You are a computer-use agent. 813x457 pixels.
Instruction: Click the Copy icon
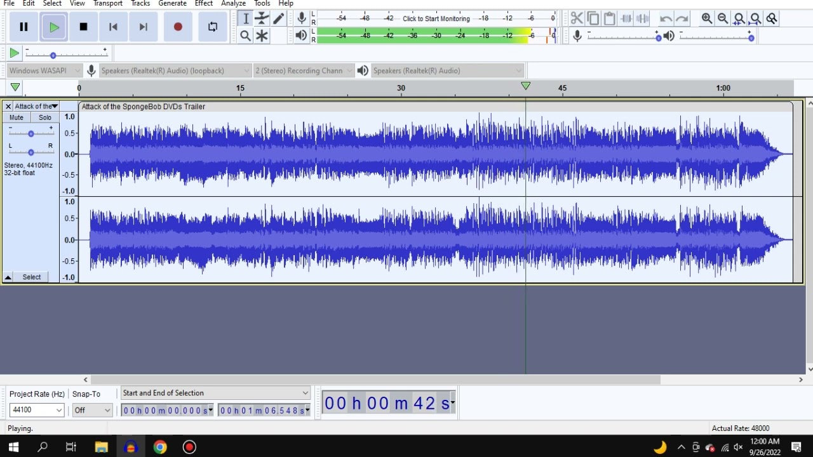click(593, 18)
